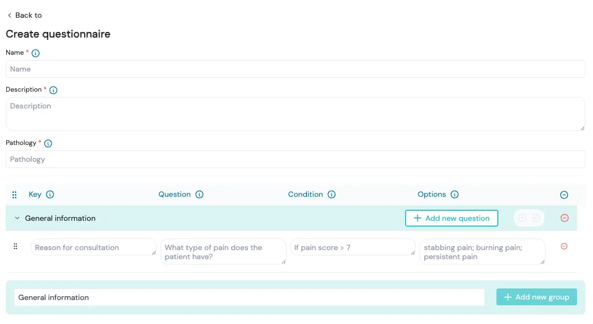Viewport: 593px width, 324px height.
Task: Click inside the Name input field
Action: tap(296, 69)
